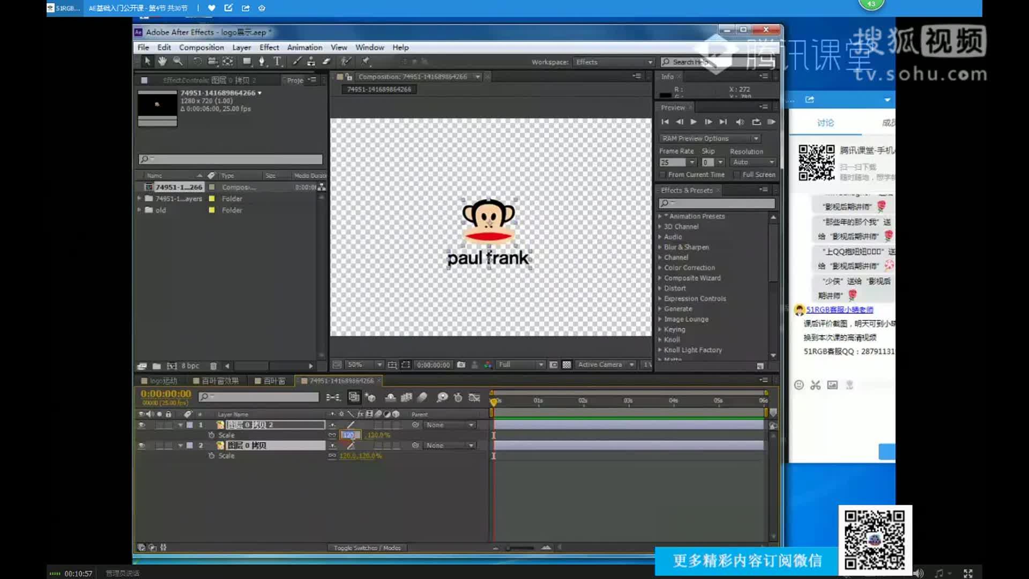
Task: Enable the From Current Time checkbox
Action: [x=663, y=175]
